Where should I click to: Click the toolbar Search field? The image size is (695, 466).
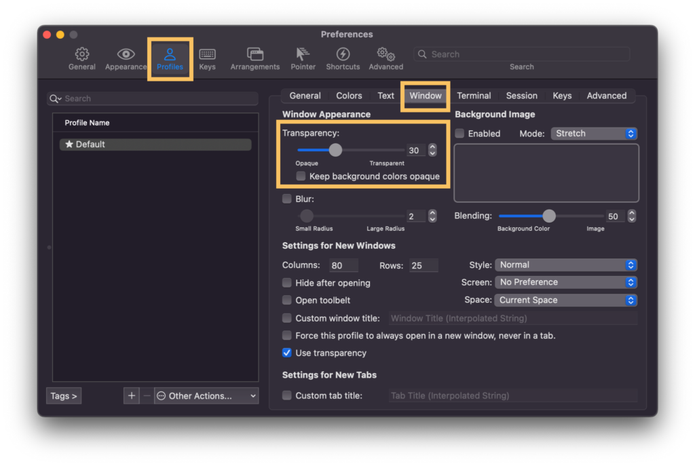point(522,54)
